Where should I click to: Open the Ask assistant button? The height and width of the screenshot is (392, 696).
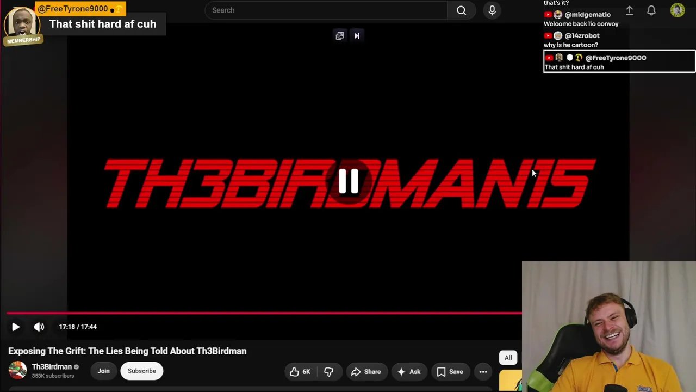[x=409, y=372]
